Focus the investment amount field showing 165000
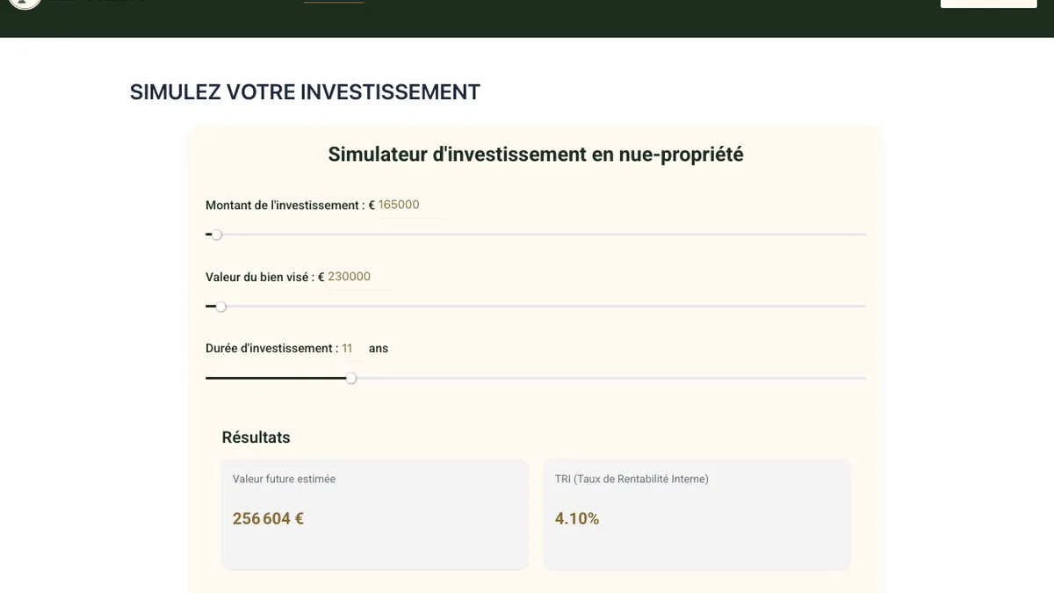Screen dimensions: 1054x593 (411, 205)
